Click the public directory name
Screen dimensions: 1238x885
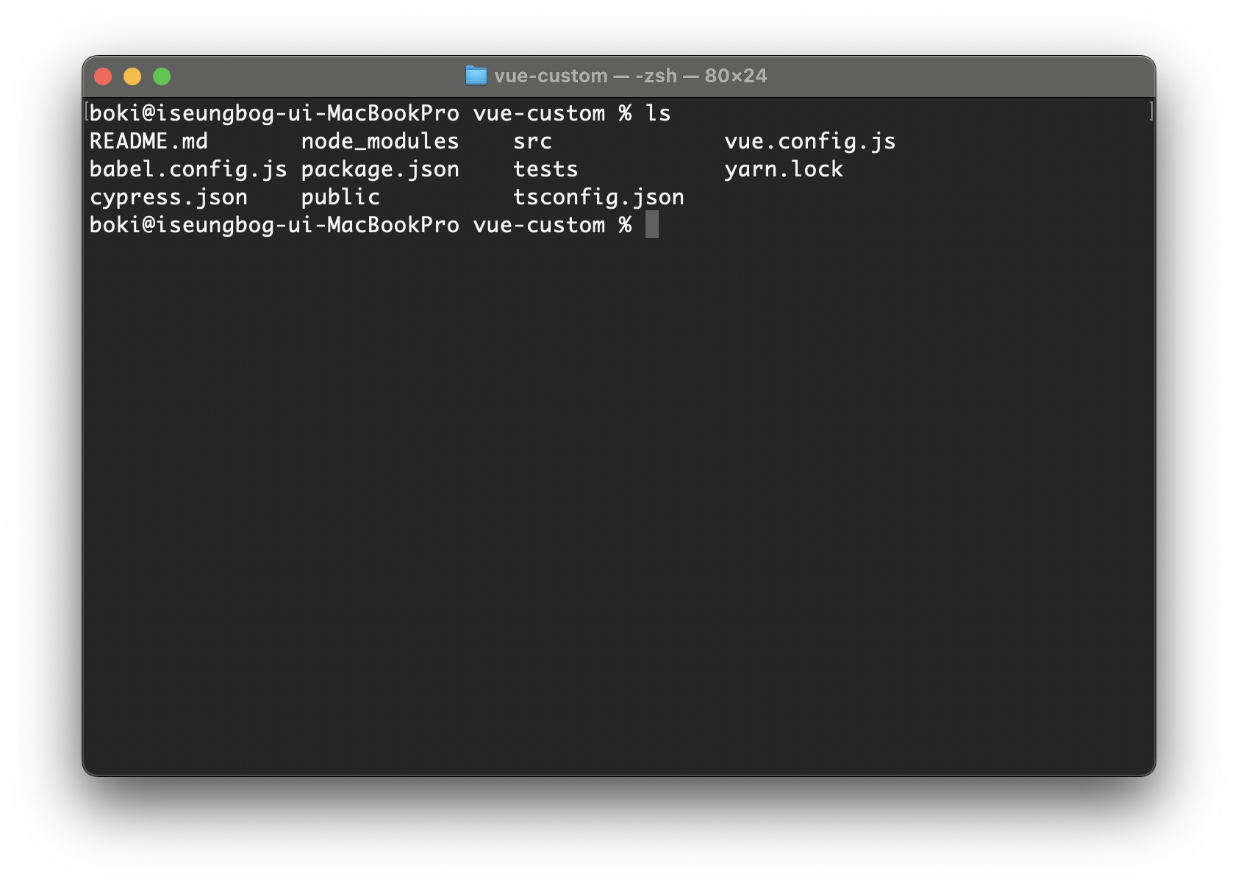[x=340, y=198]
